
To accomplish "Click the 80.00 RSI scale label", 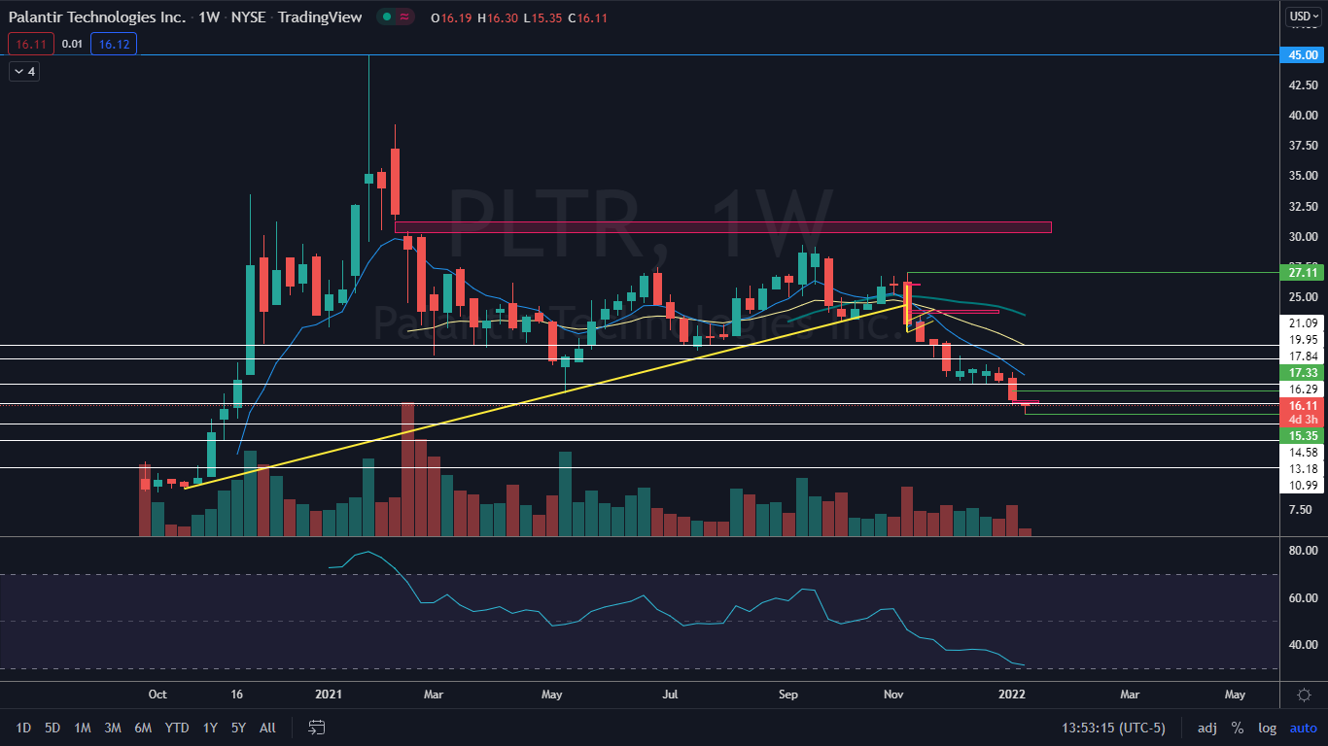I will (1303, 551).
